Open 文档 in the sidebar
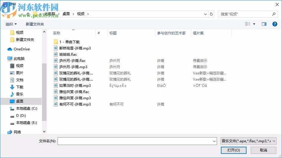 tap(19, 80)
